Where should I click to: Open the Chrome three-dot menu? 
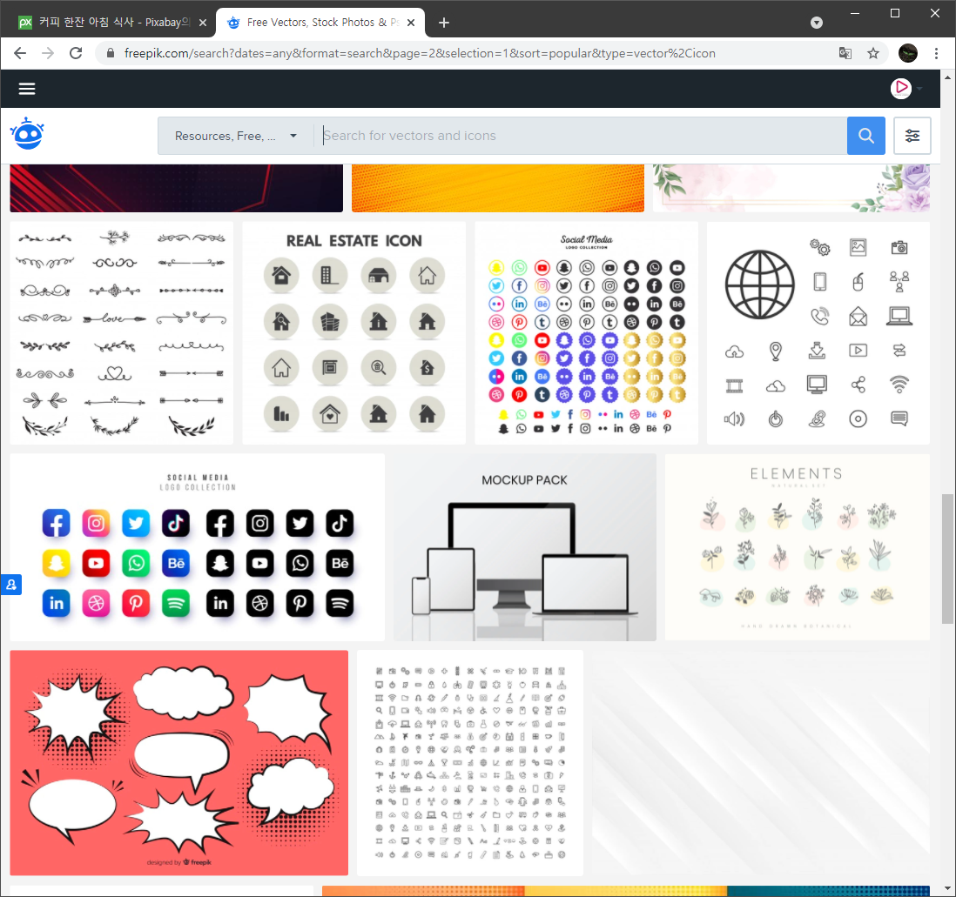pos(937,53)
